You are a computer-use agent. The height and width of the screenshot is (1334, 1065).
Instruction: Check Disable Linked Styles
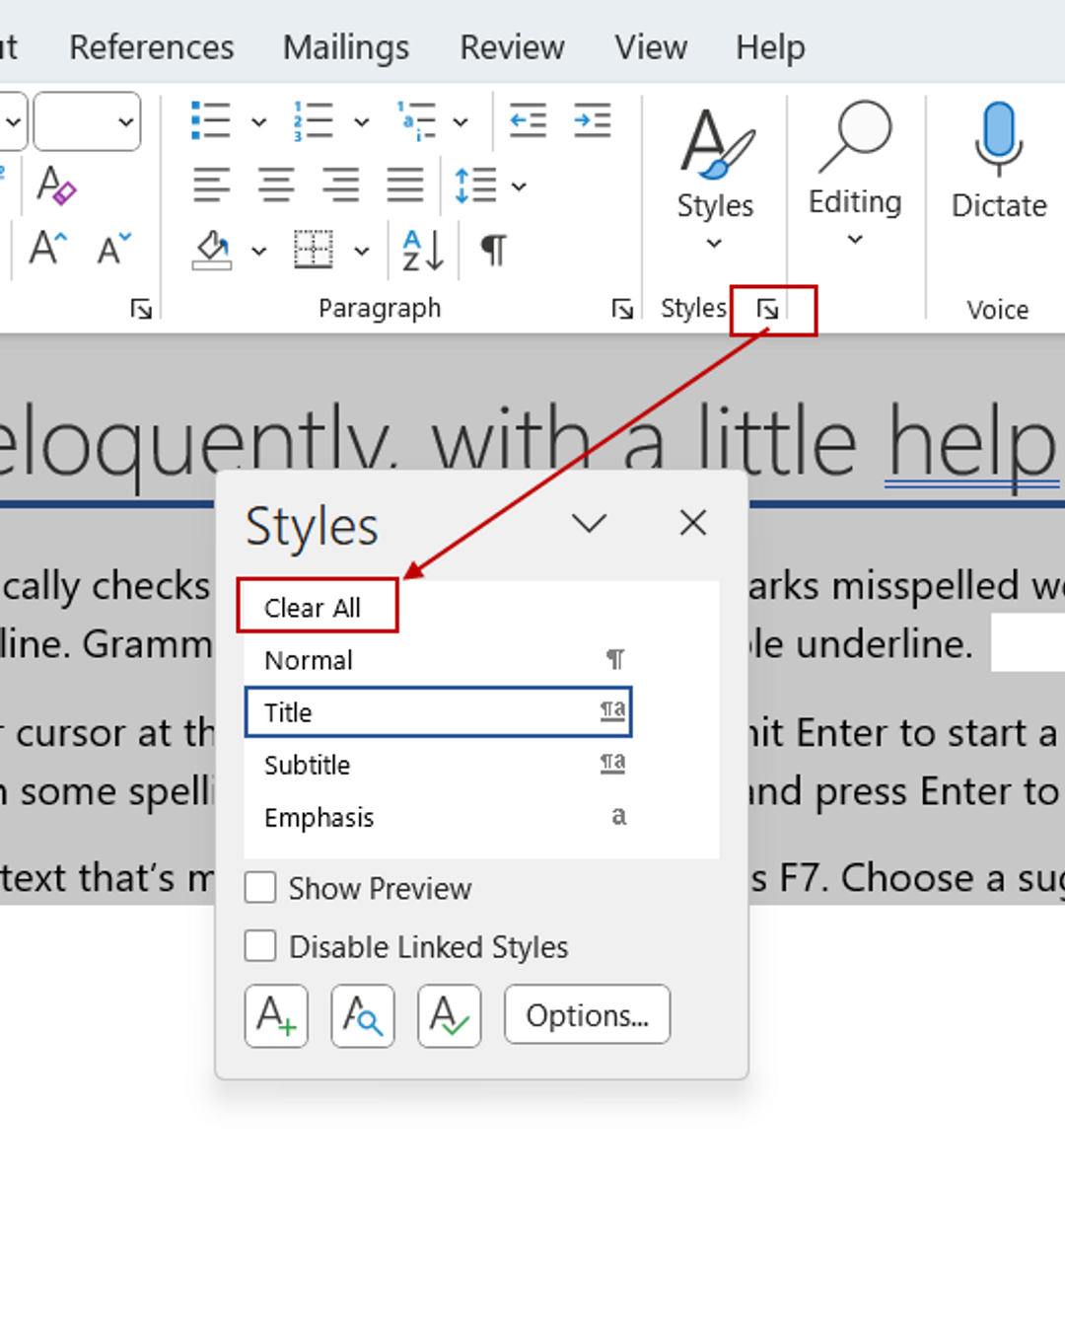(x=259, y=945)
